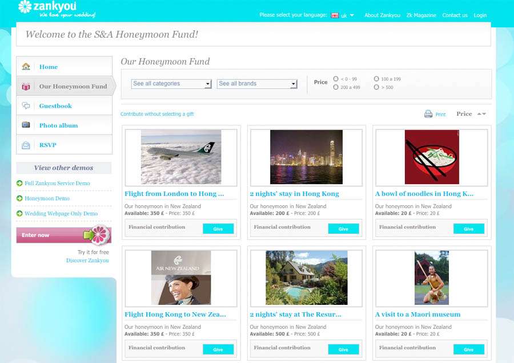Viewport: 514px width, 363px height.
Task: Click title Flight Hong Kong to New Zea...
Action: pos(175,314)
